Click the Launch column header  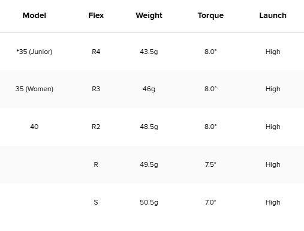click(273, 16)
